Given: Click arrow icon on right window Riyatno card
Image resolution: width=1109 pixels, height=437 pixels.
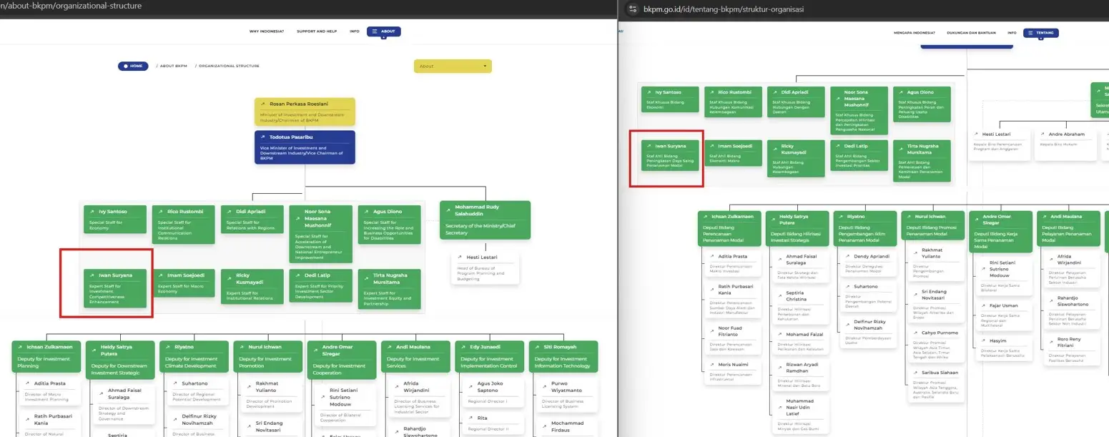Looking at the screenshot, I should 841,216.
